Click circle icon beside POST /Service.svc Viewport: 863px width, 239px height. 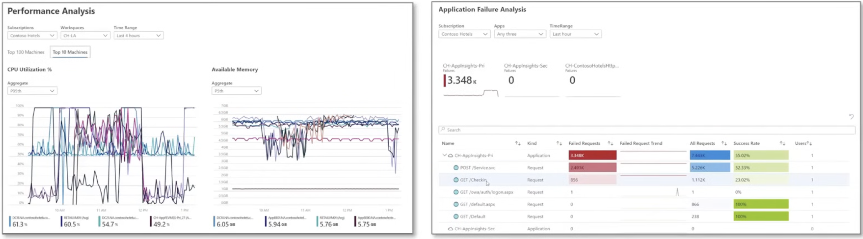456,168
